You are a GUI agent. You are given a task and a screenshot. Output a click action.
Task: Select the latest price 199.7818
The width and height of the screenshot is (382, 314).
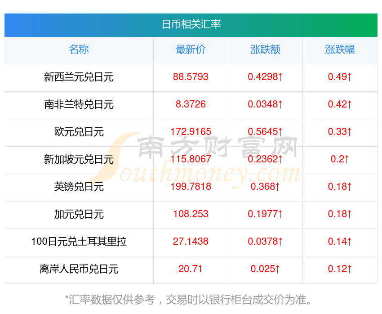[191, 187]
